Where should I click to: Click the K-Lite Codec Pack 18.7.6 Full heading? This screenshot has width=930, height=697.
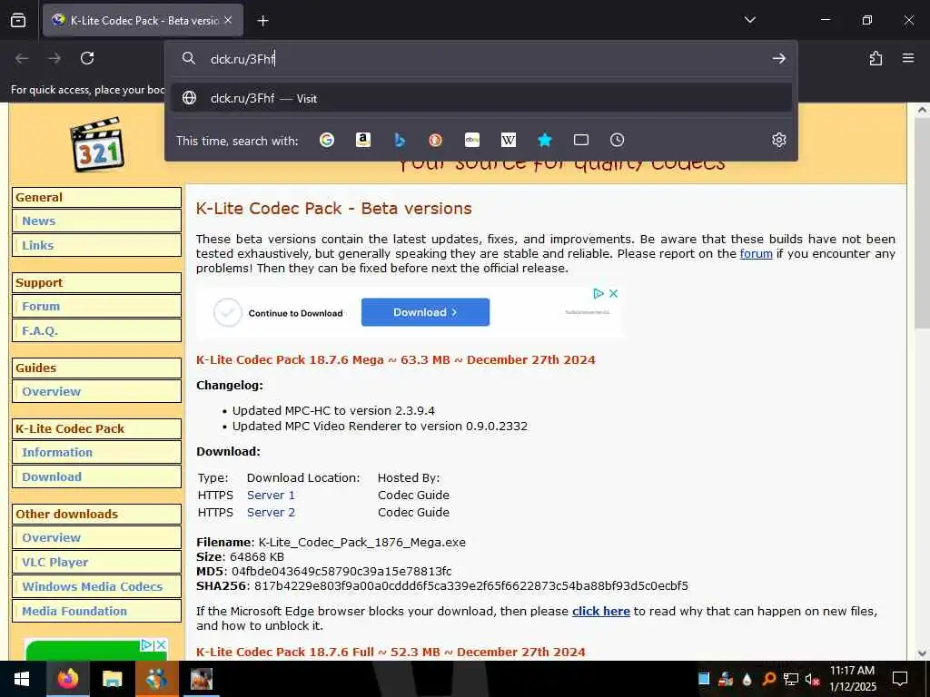coord(391,652)
